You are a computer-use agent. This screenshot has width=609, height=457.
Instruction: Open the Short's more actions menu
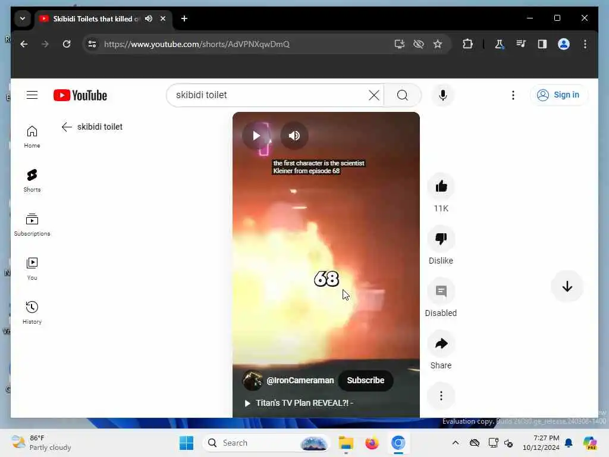coord(441,396)
